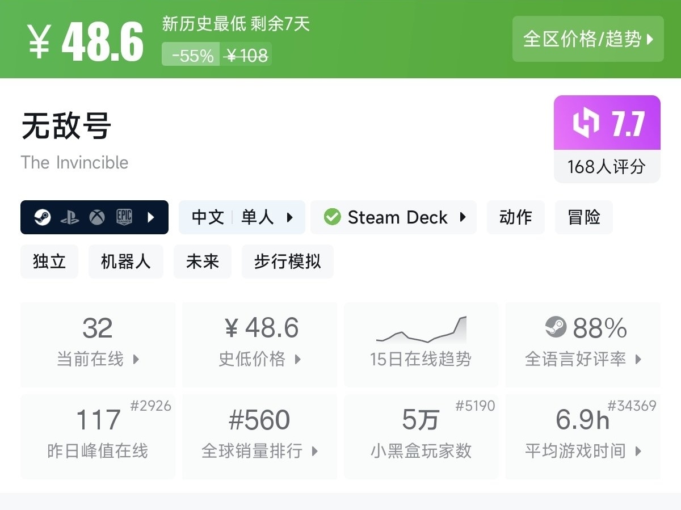Screen dimensions: 681x510
Task: Click the Xbox platform icon
Action: [x=96, y=217]
